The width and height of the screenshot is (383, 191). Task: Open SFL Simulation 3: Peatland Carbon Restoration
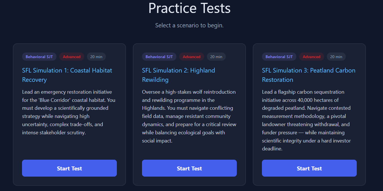coord(308,75)
